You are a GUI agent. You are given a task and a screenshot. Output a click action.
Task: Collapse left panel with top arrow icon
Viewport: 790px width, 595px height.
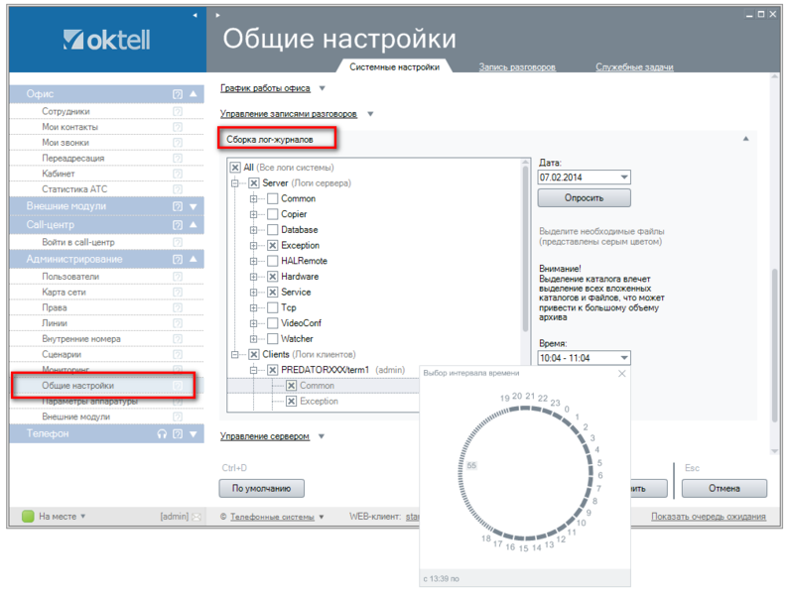[x=195, y=15]
